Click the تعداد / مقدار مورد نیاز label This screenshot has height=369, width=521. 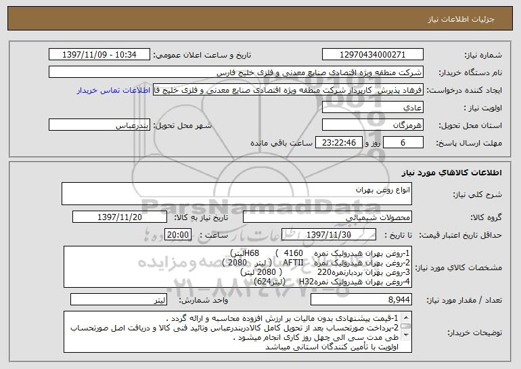pos(464,300)
